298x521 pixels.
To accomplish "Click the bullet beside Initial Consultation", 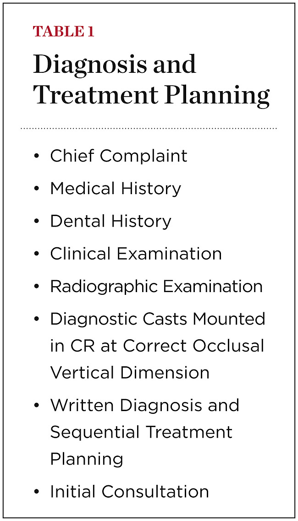I will (x=37, y=492).
